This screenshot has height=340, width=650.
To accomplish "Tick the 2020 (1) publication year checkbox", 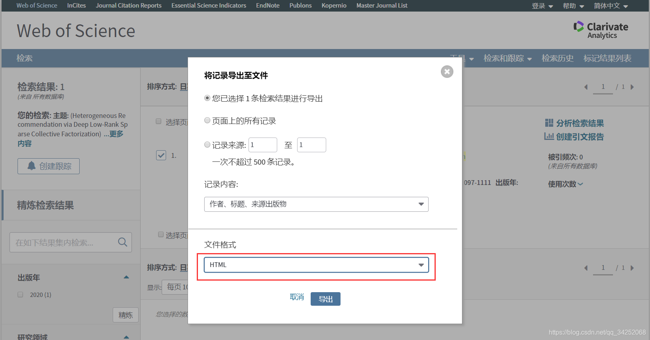I will point(20,295).
